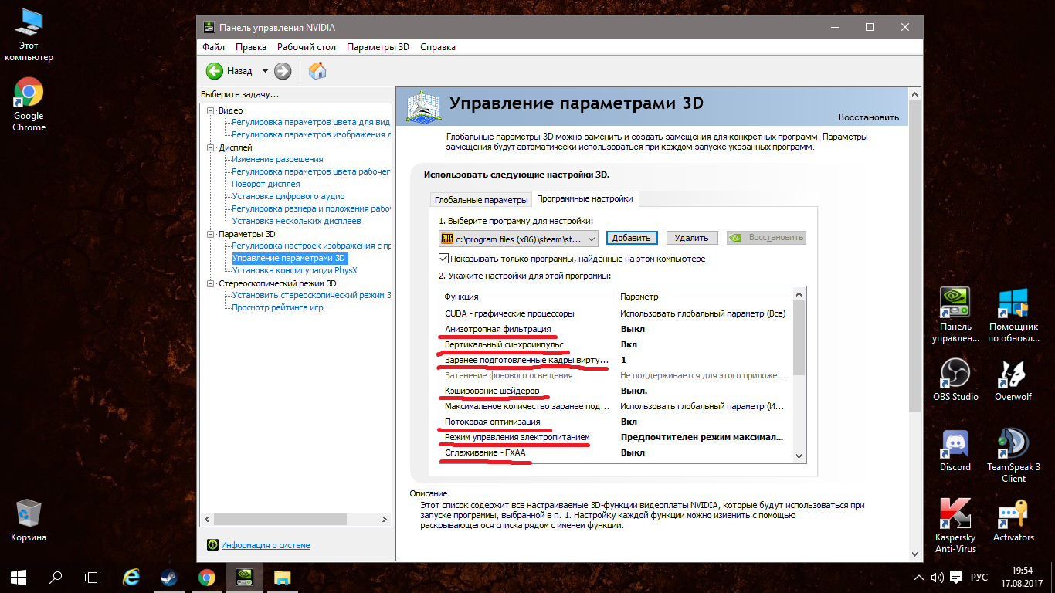This screenshot has width=1055, height=593.
Task: Switch to Глобальные параметры tab
Action: tap(481, 199)
